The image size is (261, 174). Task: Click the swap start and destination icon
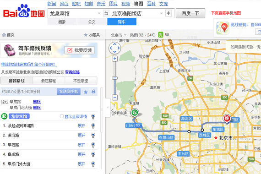tap(106, 13)
